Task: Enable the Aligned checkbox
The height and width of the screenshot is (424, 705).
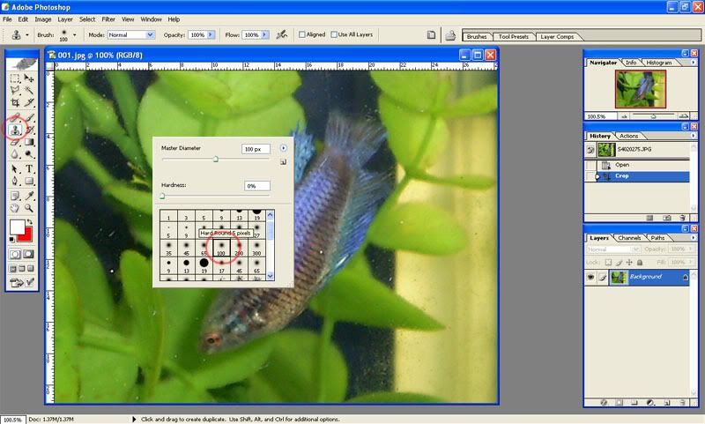Action: click(x=302, y=35)
